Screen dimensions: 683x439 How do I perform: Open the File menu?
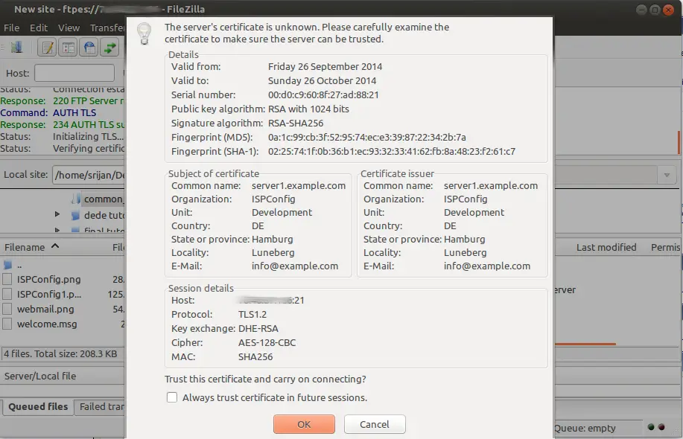click(x=12, y=28)
